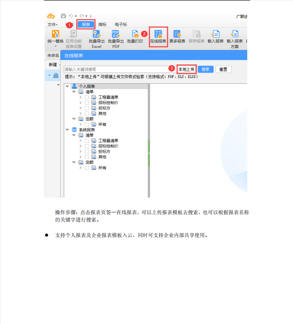The image size is (293, 324).
Task: Open 在线报表 from the toolbar
Action: click(158, 34)
